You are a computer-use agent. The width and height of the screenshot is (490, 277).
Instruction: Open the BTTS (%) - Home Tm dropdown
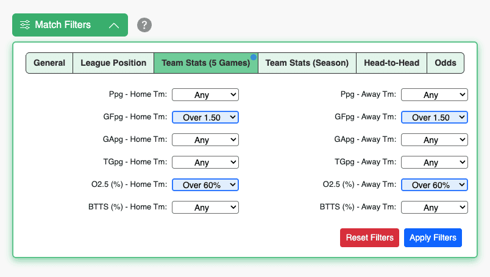tap(205, 207)
